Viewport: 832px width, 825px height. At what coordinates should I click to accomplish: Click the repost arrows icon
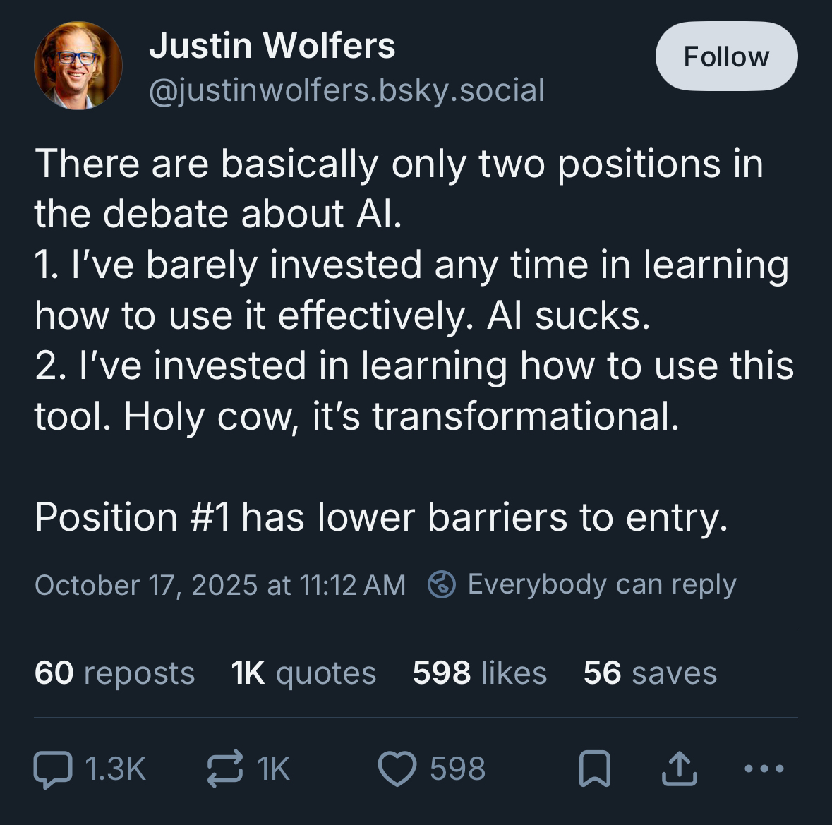click(x=224, y=769)
